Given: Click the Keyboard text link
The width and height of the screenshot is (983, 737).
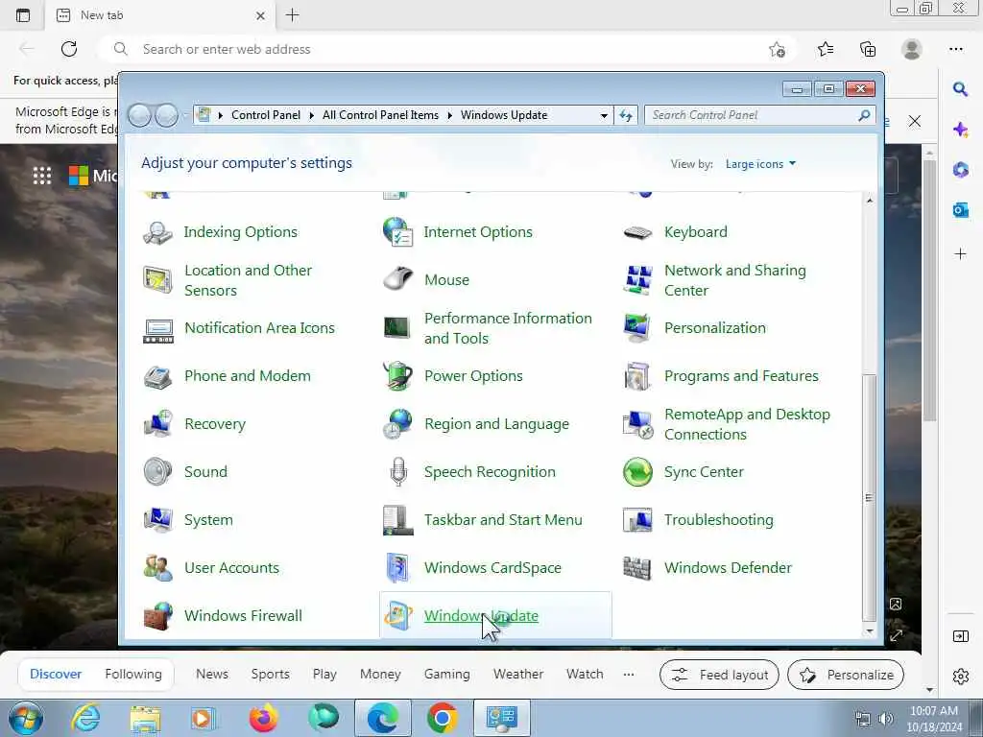Looking at the screenshot, I should (695, 232).
